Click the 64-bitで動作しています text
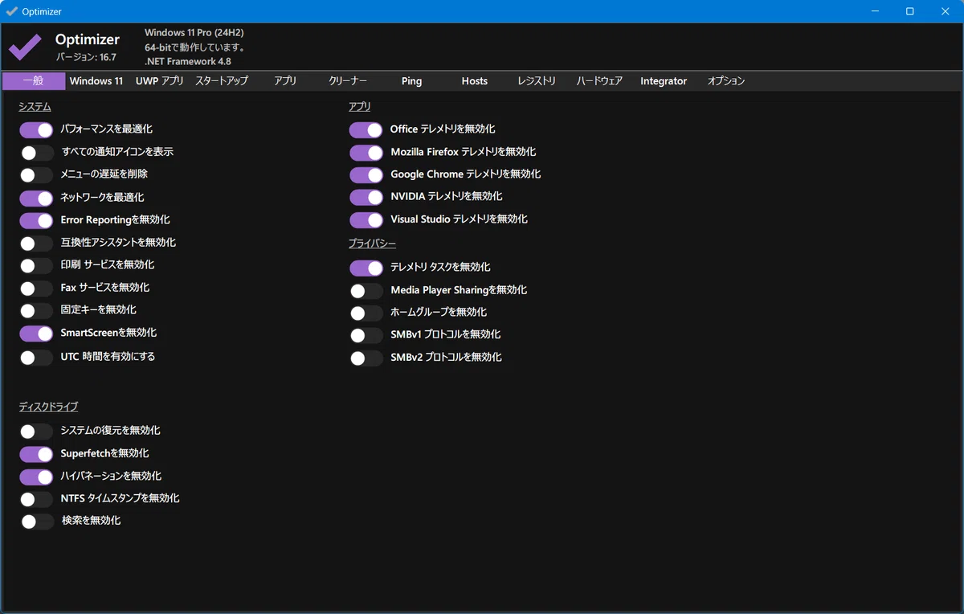The width and height of the screenshot is (964, 614). point(194,47)
